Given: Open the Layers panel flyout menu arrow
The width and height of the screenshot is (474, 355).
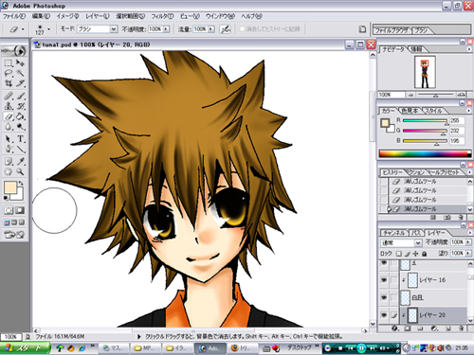Looking at the screenshot, I should [469, 233].
